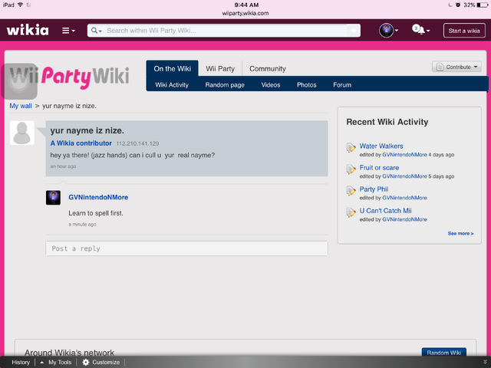Open the search scope magnifier dropdown
The height and width of the screenshot is (368, 491).
(96, 31)
